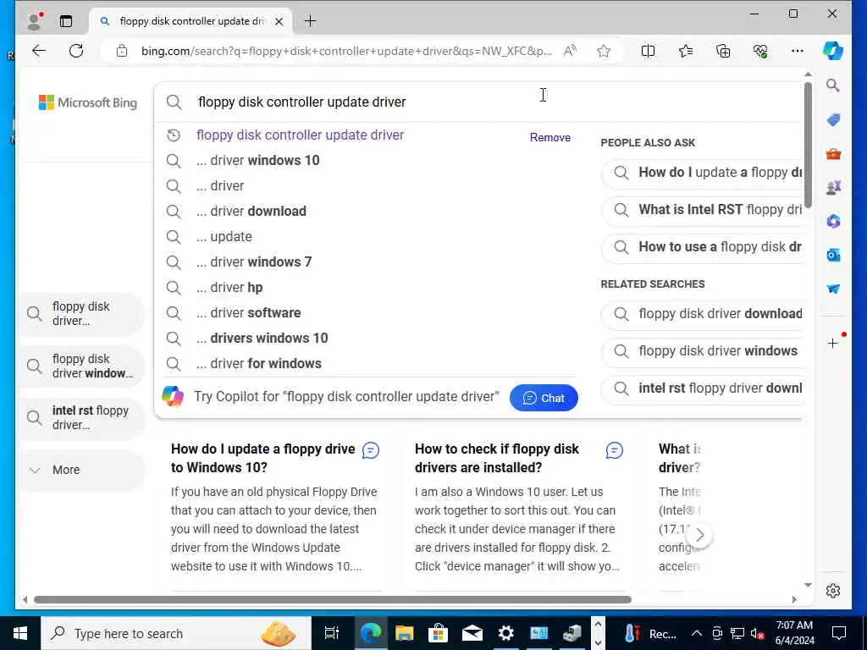This screenshot has width=867, height=650.
Task: Show hidden system tray icons
Action: [697, 633]
